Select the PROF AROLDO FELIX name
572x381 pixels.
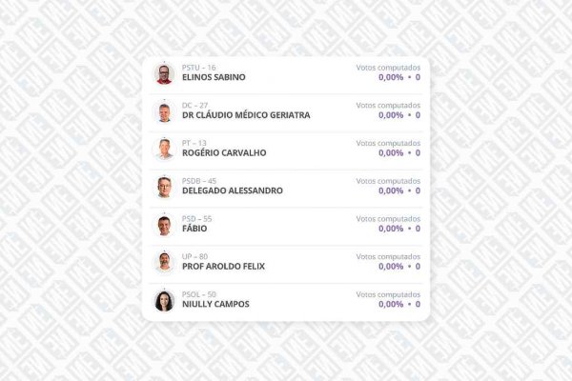pyautogui.click(x=223, y=267)
